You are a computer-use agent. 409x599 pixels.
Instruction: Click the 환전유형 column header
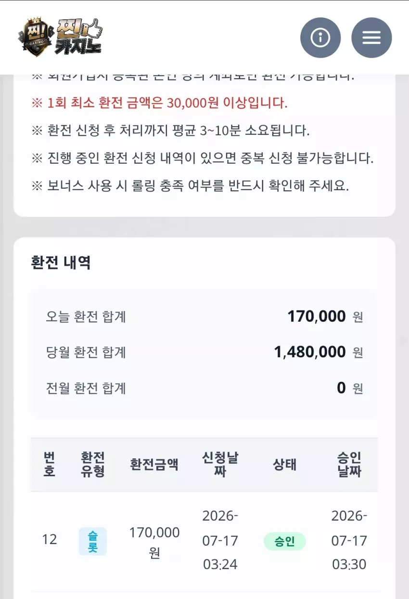tap(93, 465)
